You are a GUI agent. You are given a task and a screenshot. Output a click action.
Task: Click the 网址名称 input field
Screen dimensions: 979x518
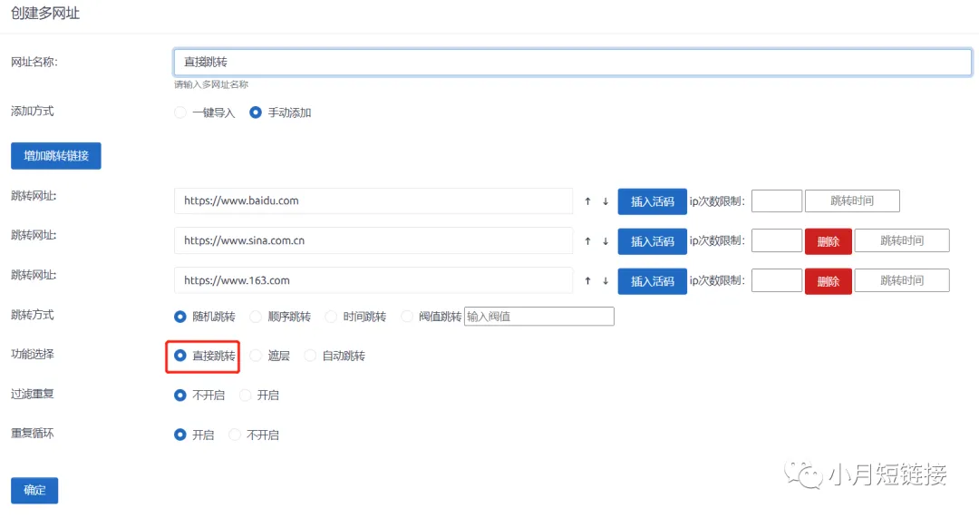(572, 62)
